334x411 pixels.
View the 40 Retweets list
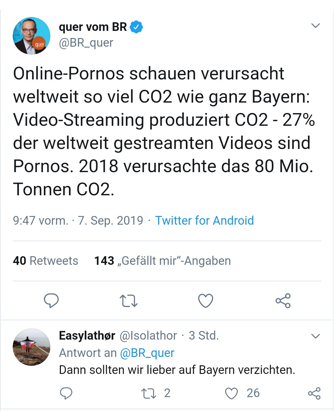45,261
